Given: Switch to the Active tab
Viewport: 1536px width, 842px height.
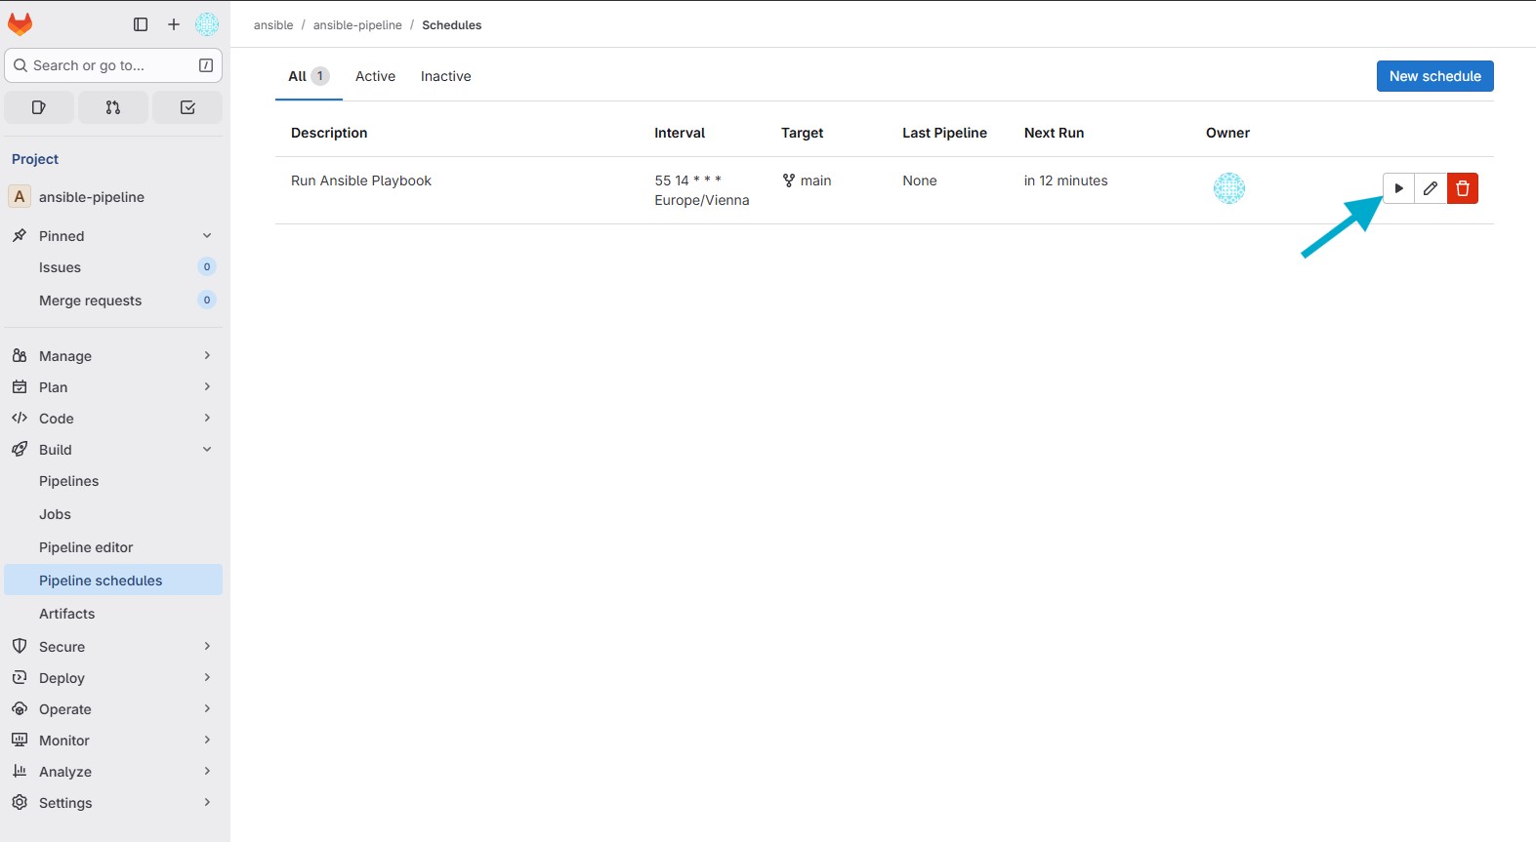Looking at the screenshot, I should tap(375, 76).
